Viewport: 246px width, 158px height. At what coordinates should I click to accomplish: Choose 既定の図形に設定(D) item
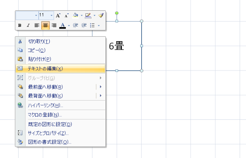click(61, 124)
